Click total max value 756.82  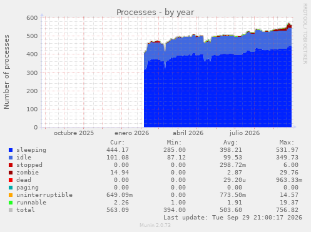(x=287, y=210)
